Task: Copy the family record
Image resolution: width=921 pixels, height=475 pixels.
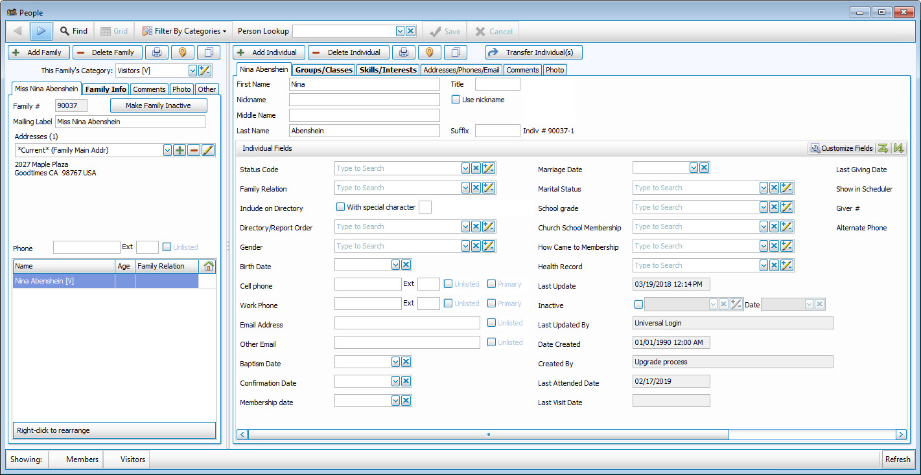Action: [x=208, y=52]
